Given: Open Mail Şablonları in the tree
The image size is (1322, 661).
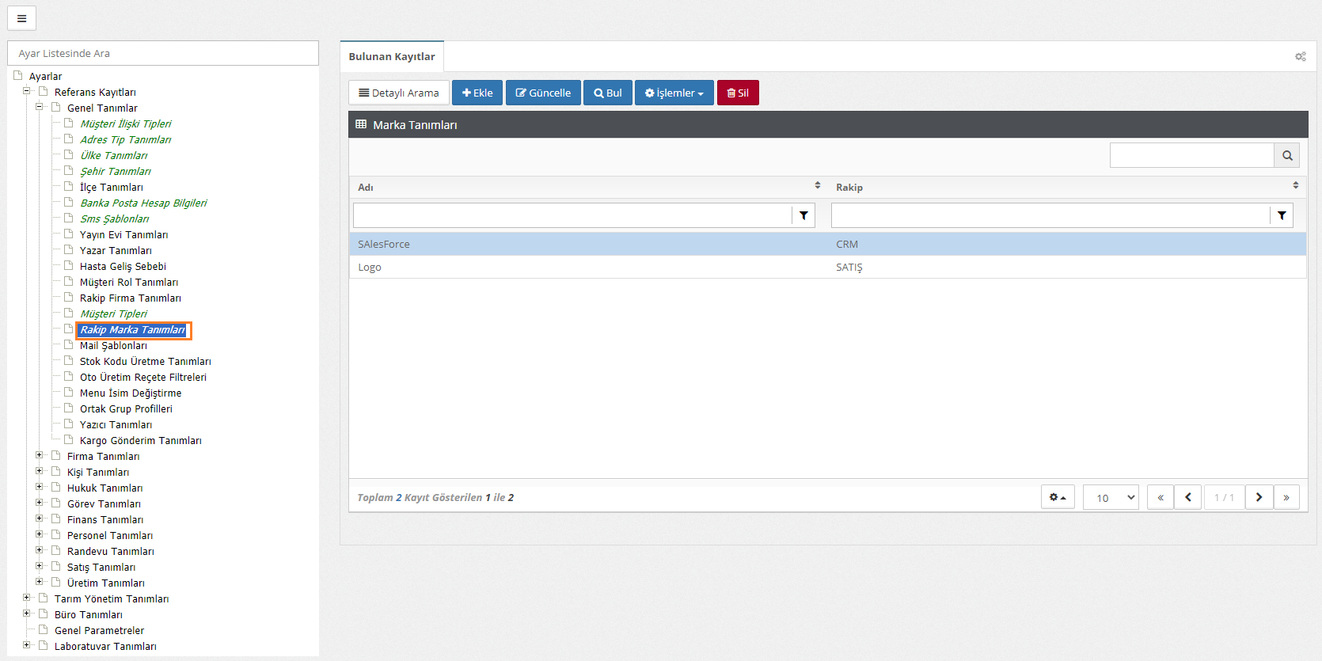Looking at the screenshot, I should [x=113, y=346].
